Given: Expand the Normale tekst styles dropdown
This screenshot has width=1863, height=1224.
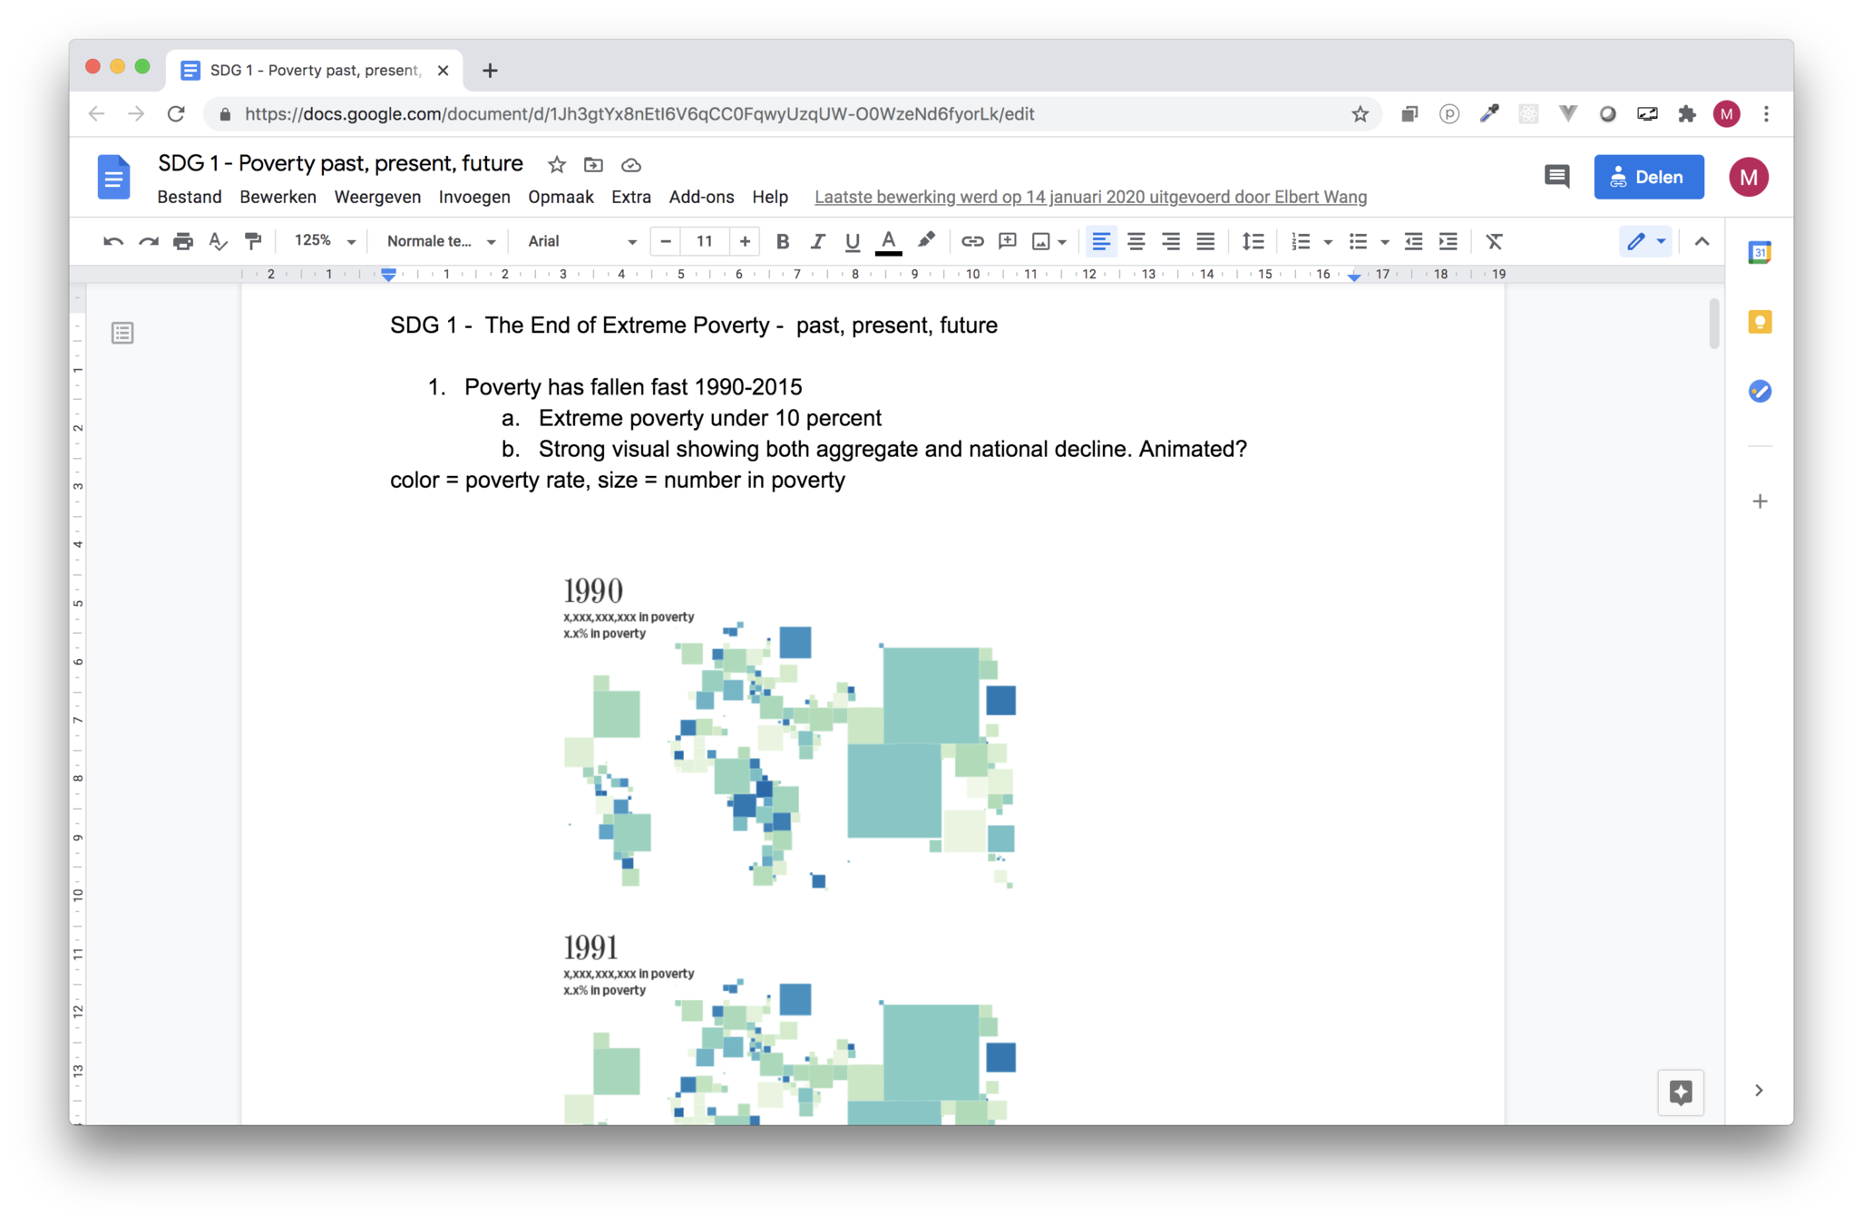Looking at the screenshot, I should 441,241.
